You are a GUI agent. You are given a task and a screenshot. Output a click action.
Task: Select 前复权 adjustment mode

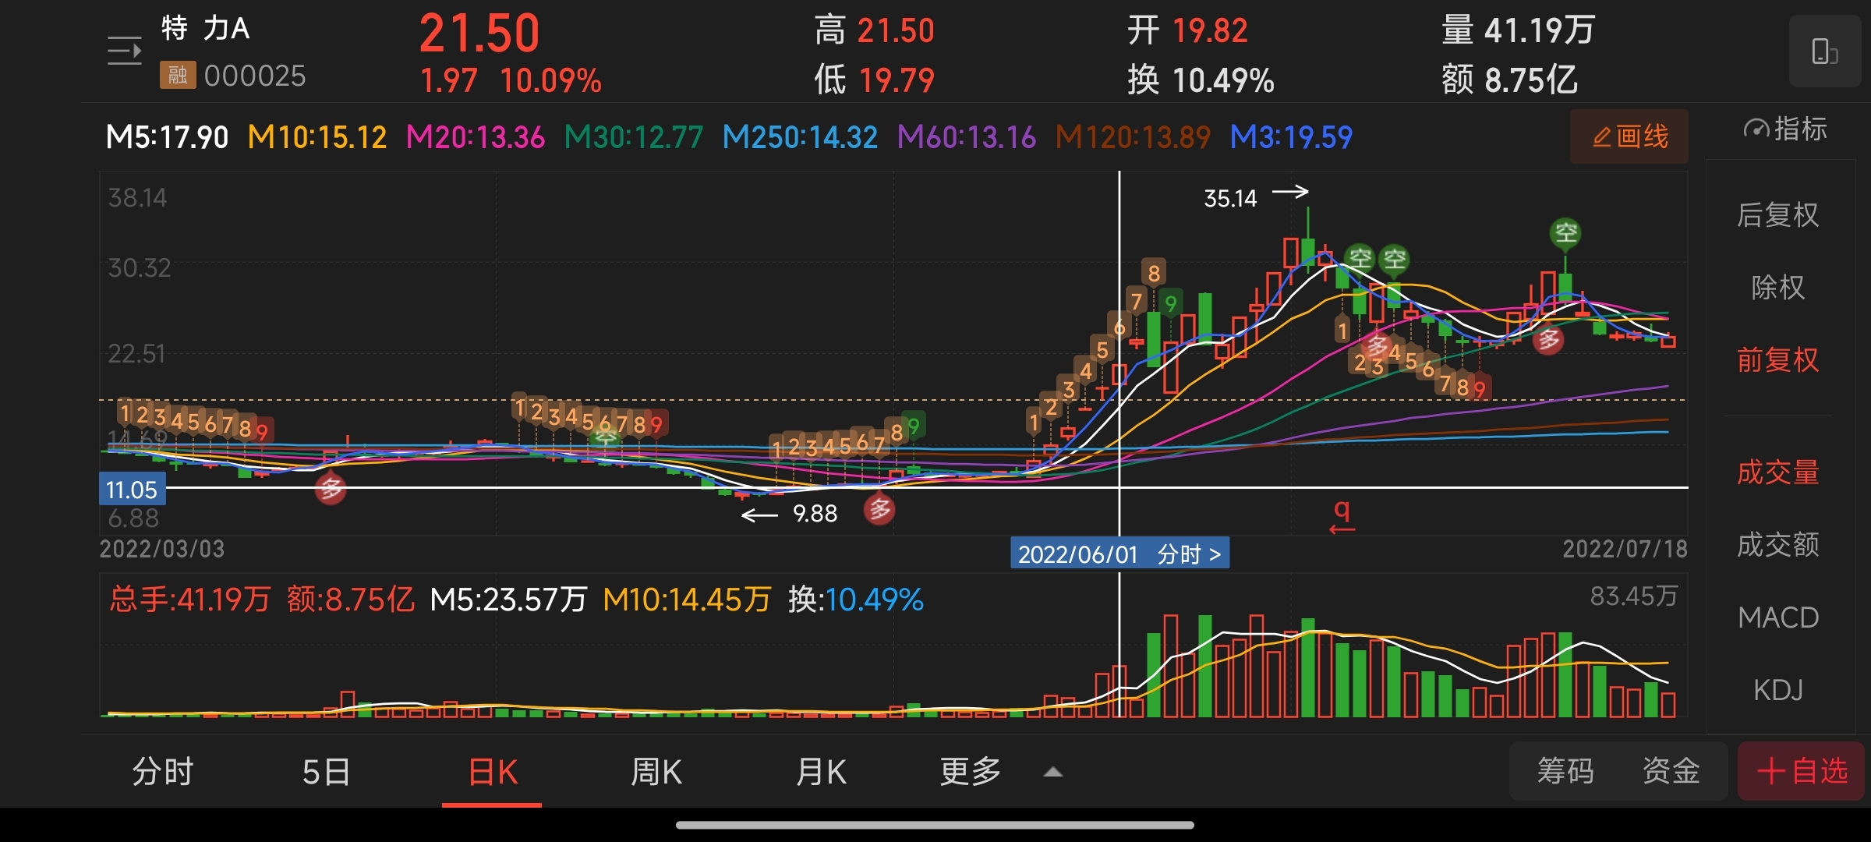[x=1777, y=360]
